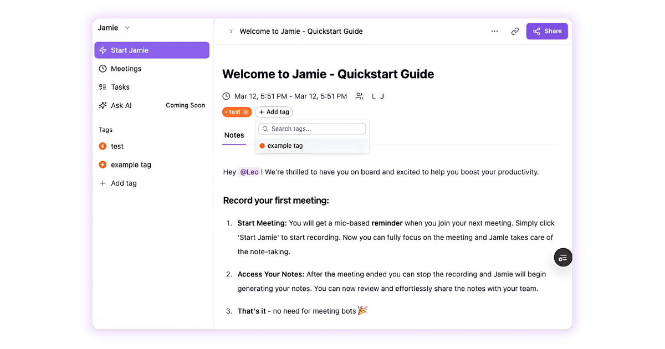Viewport: 665px width, 349px height.
Task: Click the Meetings clock icon
Action: point(103,69)
